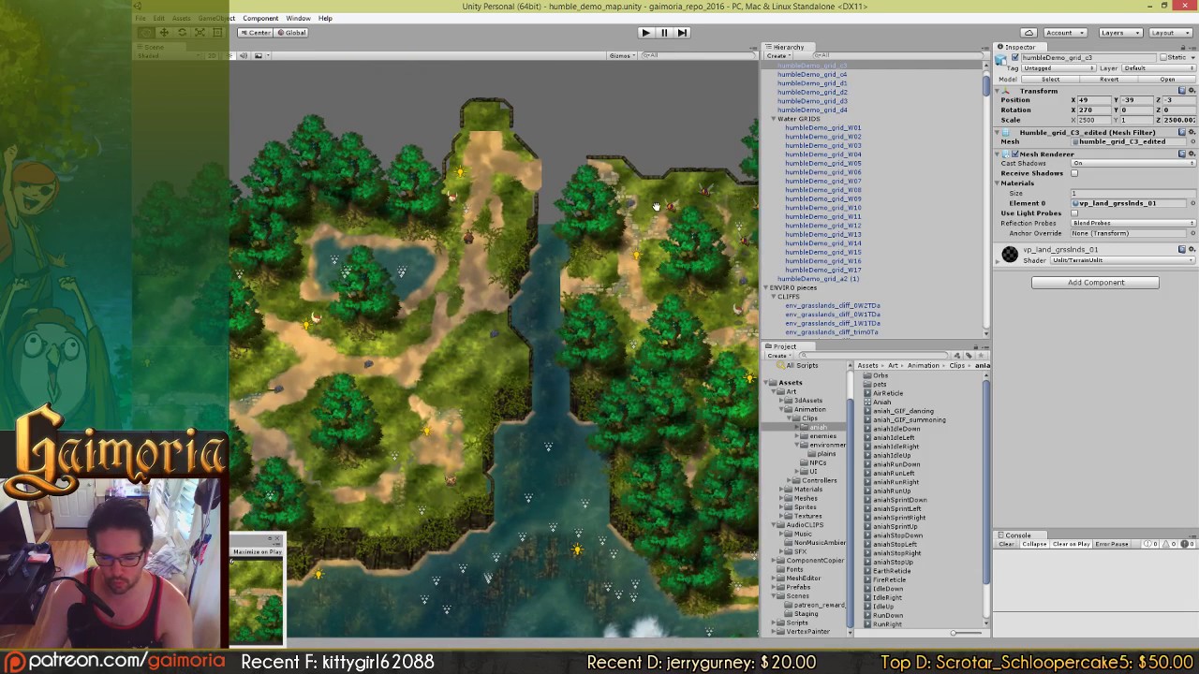
Task: Open the cloud services icon button
Action: click(1029, 33)
